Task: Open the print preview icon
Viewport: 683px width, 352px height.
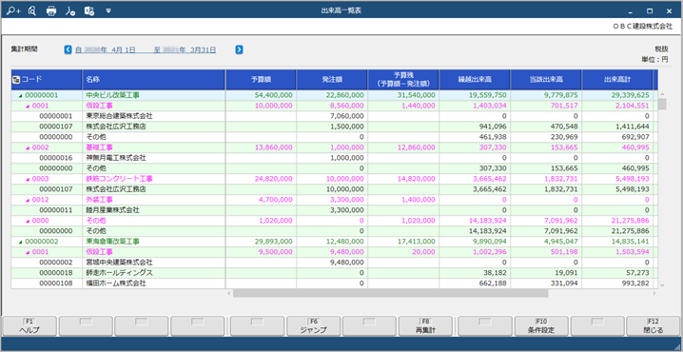Action: (31, 10)
